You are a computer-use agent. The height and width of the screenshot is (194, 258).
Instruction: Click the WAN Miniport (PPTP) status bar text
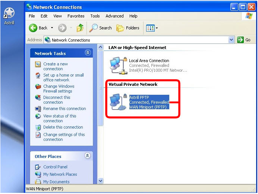tap(45, 189)
